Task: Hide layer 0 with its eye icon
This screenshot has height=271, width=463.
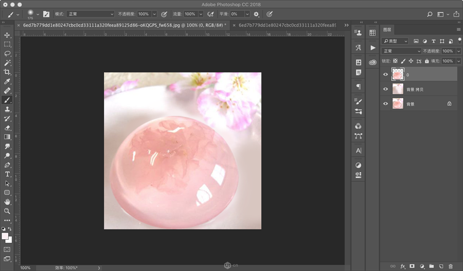Action: point(386,74)
